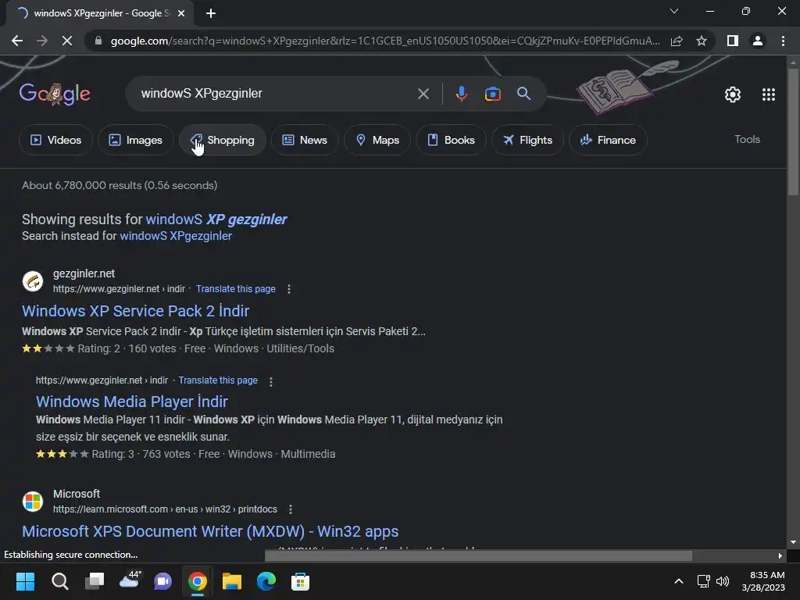The width and height of the screenshot is (800, 600).
Task: Switch to Books results
Action: click(x=451, y=140)
